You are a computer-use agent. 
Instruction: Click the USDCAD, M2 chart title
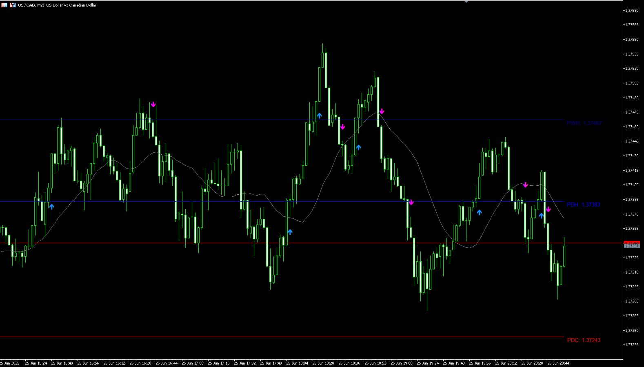tap(57, 5)
